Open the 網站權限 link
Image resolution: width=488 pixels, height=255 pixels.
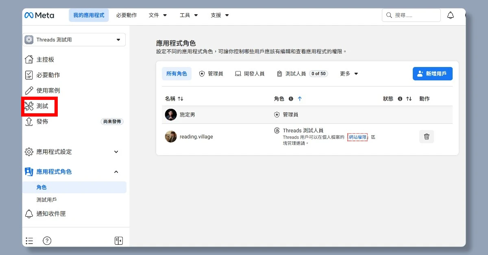357,137
